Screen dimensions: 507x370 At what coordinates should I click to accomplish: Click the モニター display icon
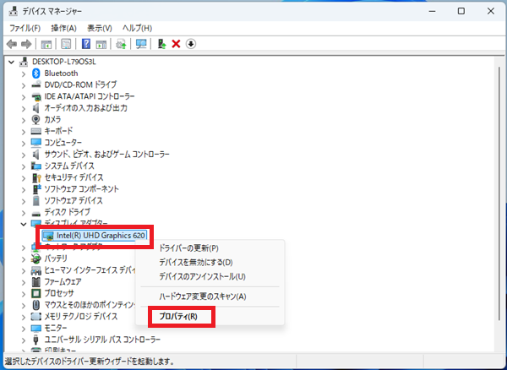point(35,328)
